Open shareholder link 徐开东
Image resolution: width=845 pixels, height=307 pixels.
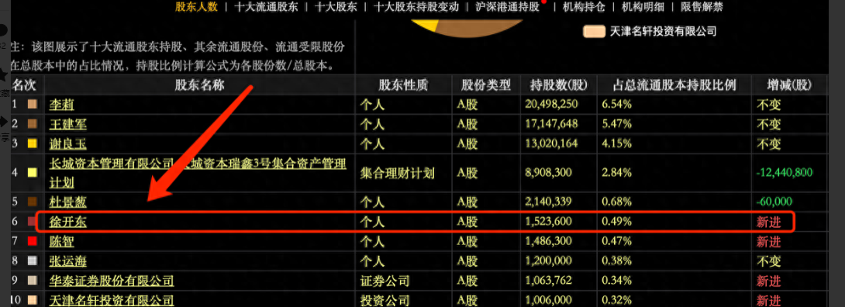pyautogui.click(x=67, y=222)
